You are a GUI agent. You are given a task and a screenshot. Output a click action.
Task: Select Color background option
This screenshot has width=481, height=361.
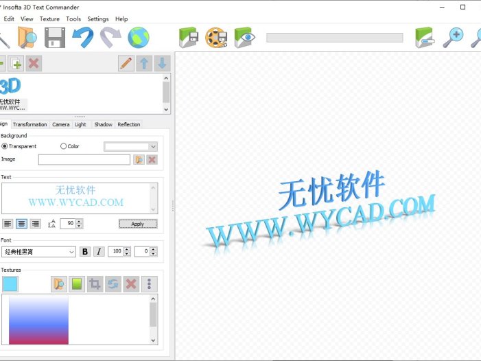69,146
